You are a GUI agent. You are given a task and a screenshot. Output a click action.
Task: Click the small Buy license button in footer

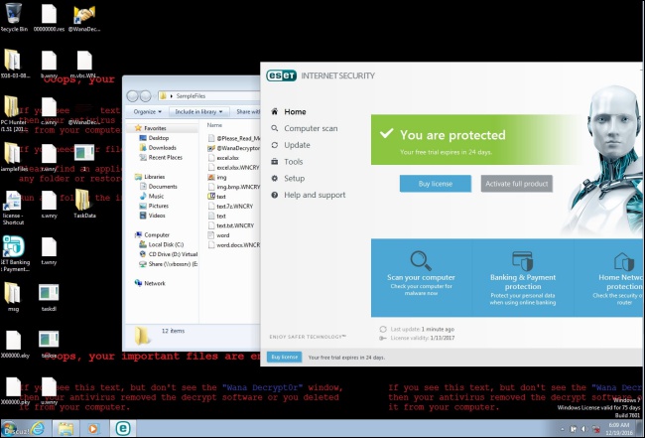tap(284, 357)
